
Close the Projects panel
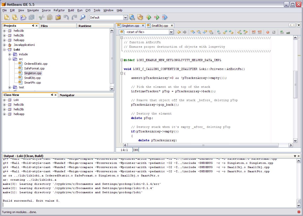click(37, 26)
